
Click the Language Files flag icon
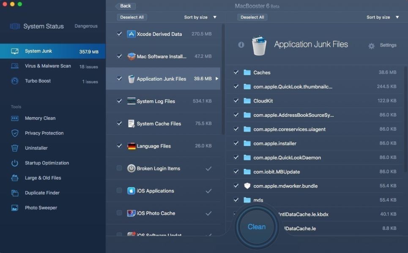coord(131,146)
